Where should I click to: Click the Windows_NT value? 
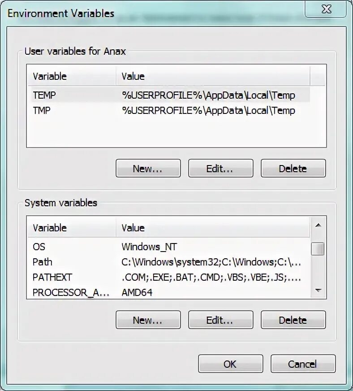coord(149,247)
